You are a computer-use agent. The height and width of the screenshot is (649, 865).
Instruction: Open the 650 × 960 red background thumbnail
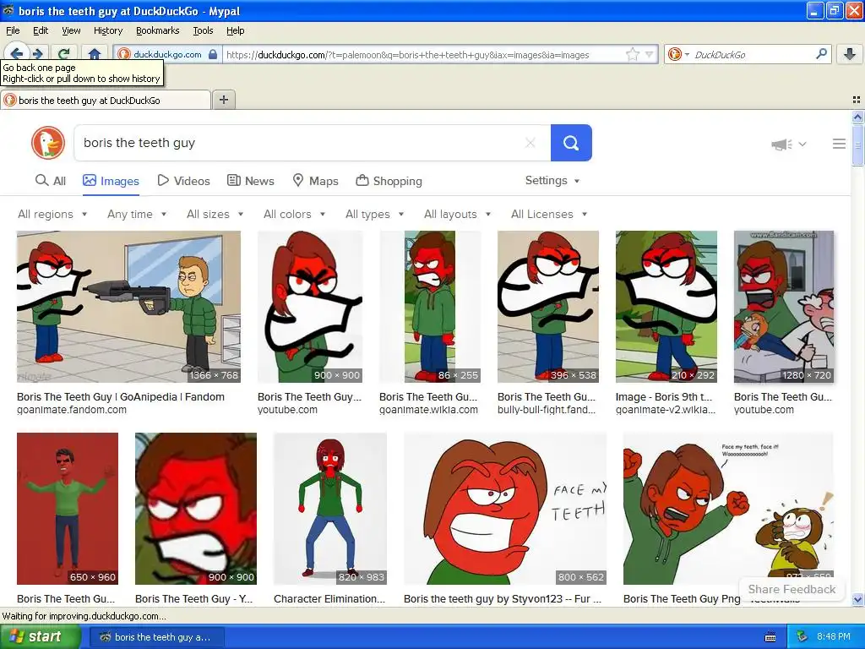[68, 508]
